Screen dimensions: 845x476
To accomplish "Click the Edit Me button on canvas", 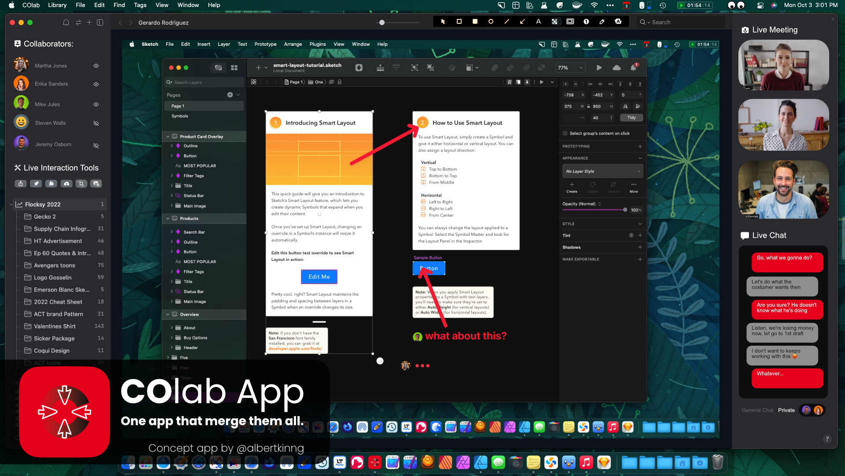I will point(319,277).
